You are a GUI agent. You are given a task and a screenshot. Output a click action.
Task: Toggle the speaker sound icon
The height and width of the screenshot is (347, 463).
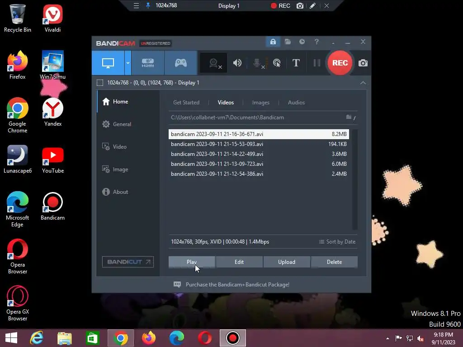(237, 63)
